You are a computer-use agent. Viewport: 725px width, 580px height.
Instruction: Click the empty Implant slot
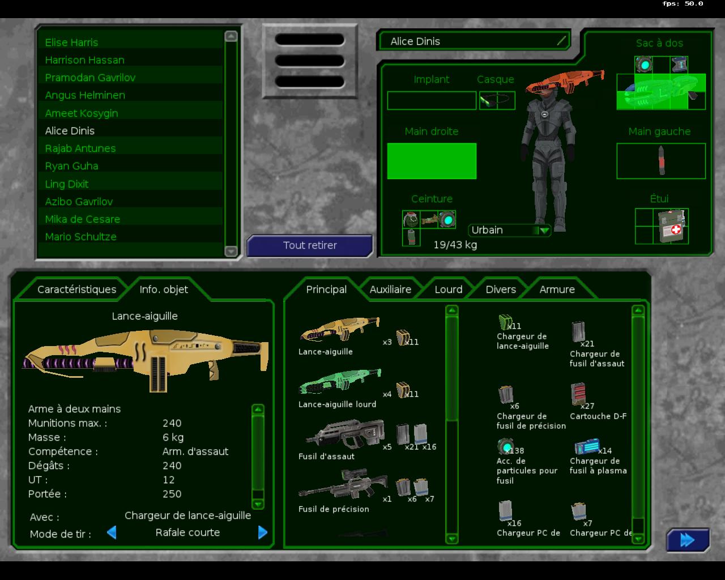(432, 100)
